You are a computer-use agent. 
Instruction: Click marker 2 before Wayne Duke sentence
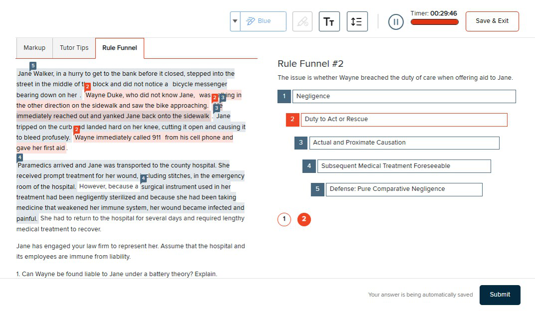(x=87, y=87)
